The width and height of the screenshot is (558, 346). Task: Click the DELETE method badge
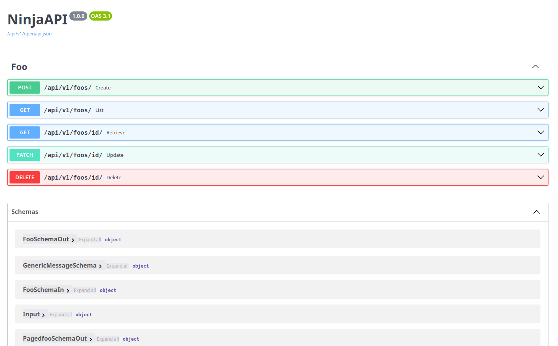24,177
